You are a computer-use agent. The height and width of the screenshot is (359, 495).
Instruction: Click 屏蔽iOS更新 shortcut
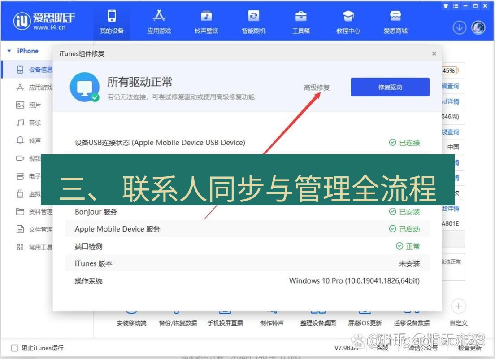[x=365, y=323]
